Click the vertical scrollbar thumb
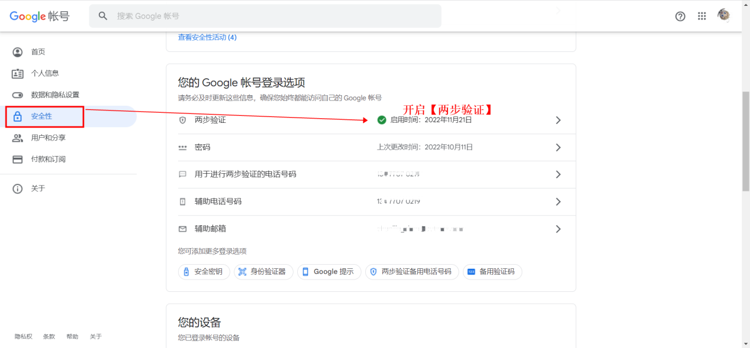Viewport: 750px width, 348px height. [x=746, y=141]
